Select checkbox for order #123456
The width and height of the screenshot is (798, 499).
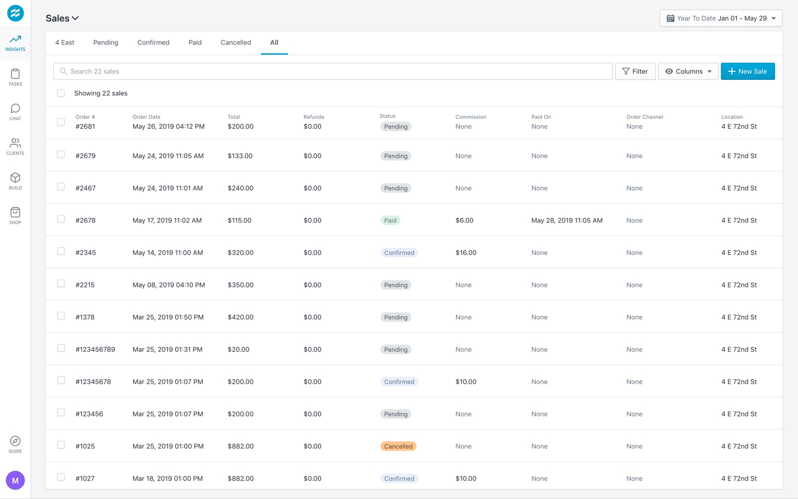pos(61,413)
